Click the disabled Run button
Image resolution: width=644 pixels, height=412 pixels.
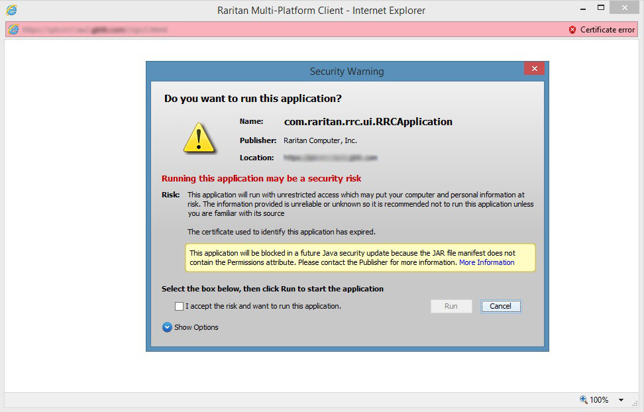point(451,306)
